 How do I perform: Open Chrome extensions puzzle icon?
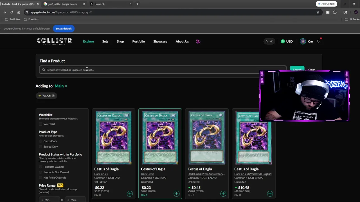(335, 12)
